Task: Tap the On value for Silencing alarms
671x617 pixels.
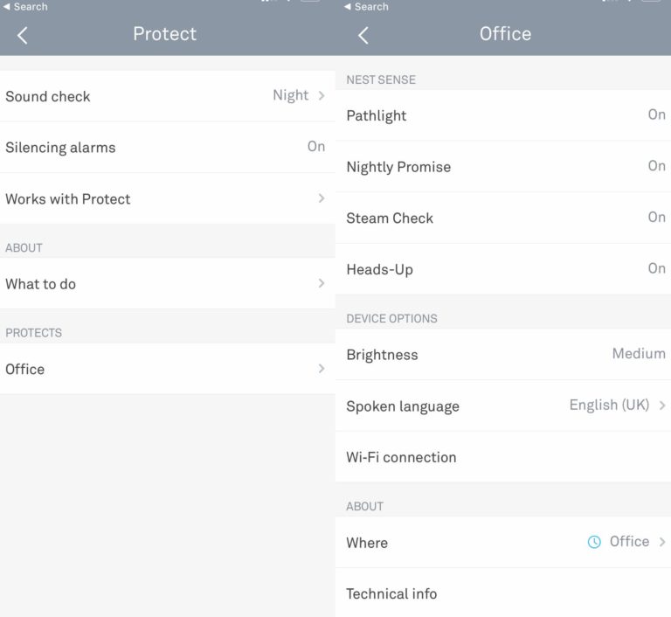Action: point(316,147)
